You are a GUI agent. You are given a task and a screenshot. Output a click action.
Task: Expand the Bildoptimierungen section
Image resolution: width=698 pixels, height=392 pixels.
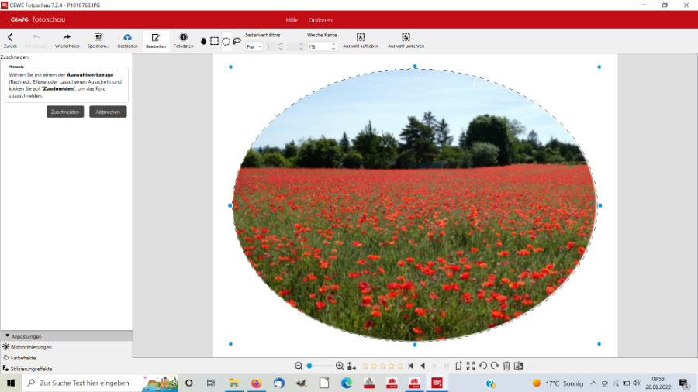coord(31,347)
